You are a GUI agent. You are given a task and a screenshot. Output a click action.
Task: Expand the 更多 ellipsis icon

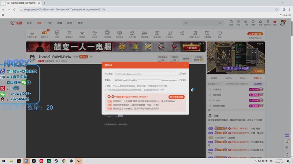pos(220,34)
